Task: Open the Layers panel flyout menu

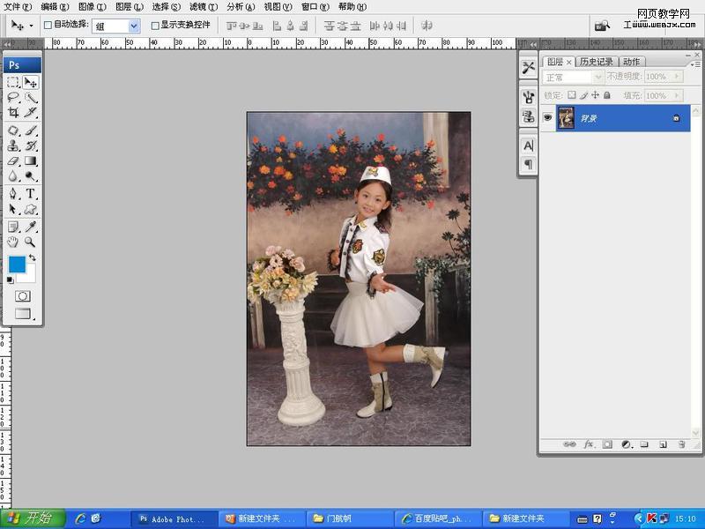Action: click(x=696, y=62)
